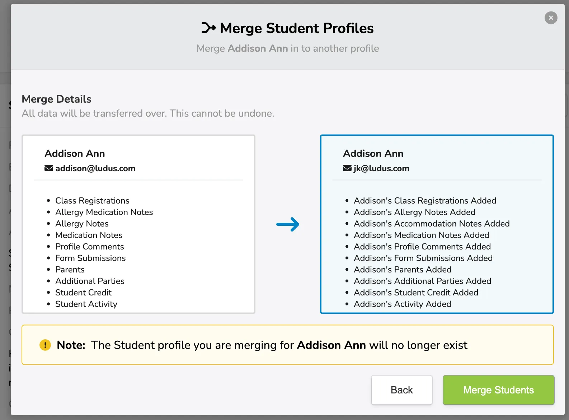The image size is (569, 420).
Task: Click envelope icon next to jk@ludus.com
Action: coord(347,168)
